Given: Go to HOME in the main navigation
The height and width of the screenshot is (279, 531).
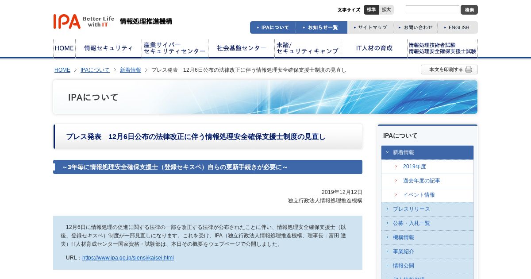Looking at the screenshot, I should [64, 48].
